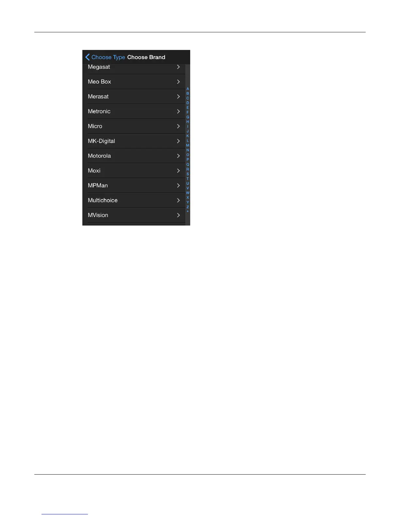Go back via the Choose Type arrow

[87, 57]
